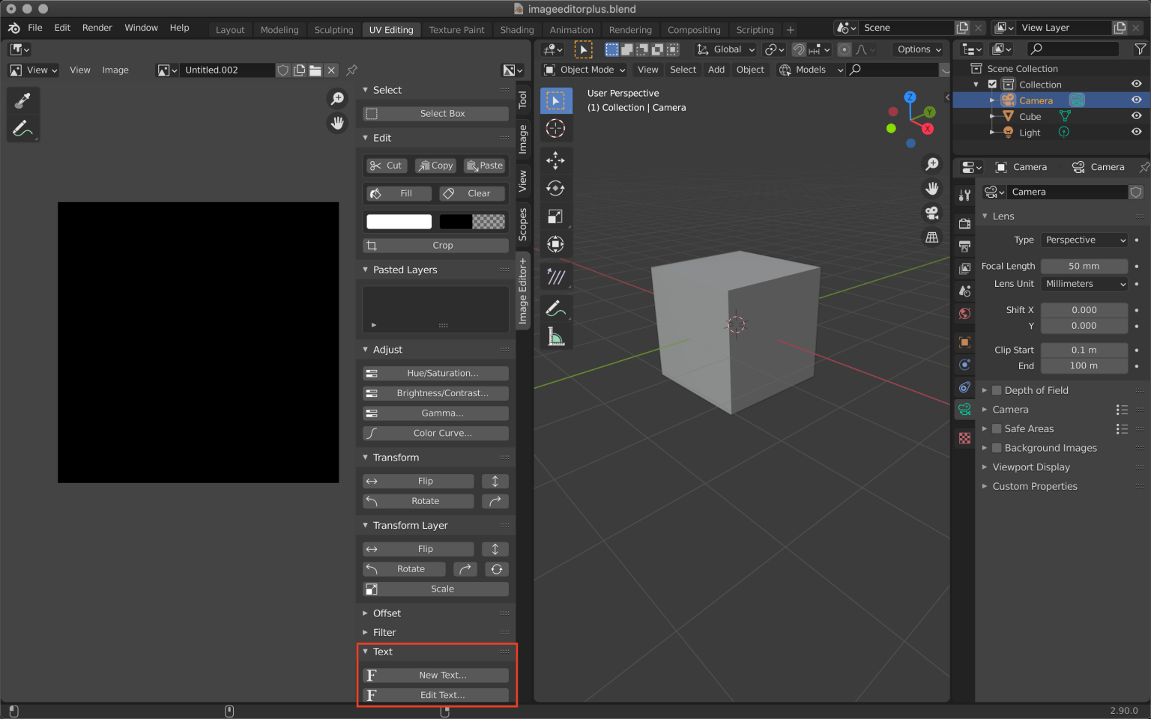Hide the Cube object in the outliner
Screen dimensions: 1151x719
tap(1136, 116)
